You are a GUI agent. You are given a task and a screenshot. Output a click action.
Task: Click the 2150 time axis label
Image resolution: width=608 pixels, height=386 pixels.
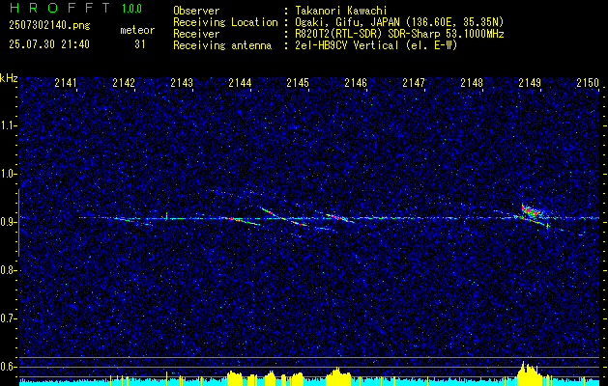(588, 82)
